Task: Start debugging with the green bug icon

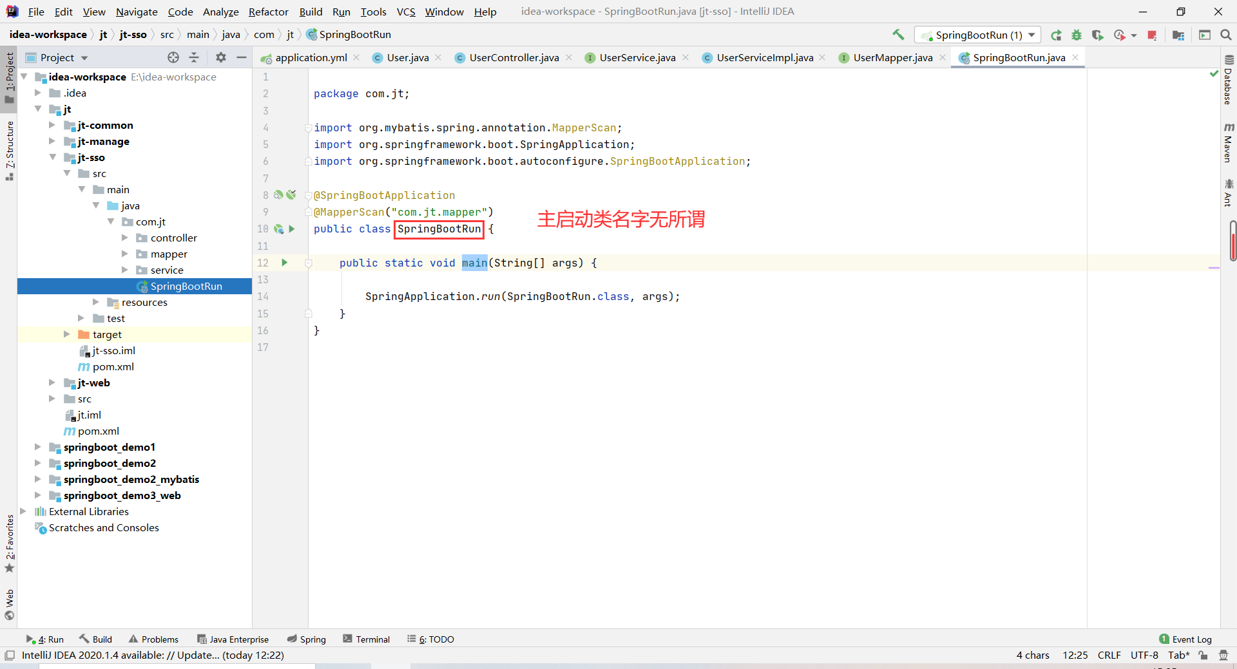Action: (1077, 35)
